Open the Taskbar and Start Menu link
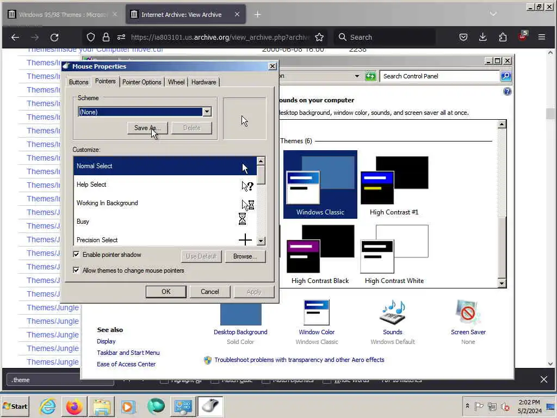Image resolution: width=557 pixels, height=418 pixels. tap(128, 353)
